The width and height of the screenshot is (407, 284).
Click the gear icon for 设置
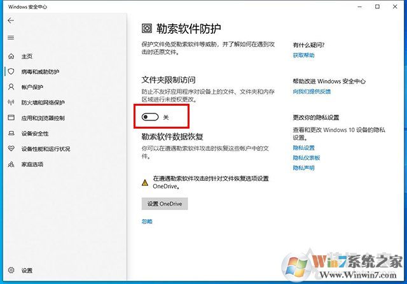pyautogui.click(x=11, y=270)
